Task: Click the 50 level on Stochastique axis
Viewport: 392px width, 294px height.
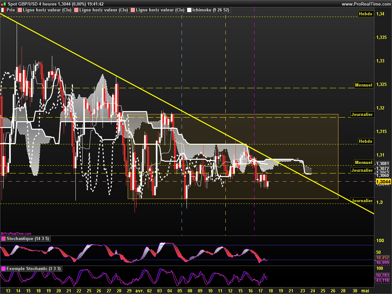Action: click(379, 252)
